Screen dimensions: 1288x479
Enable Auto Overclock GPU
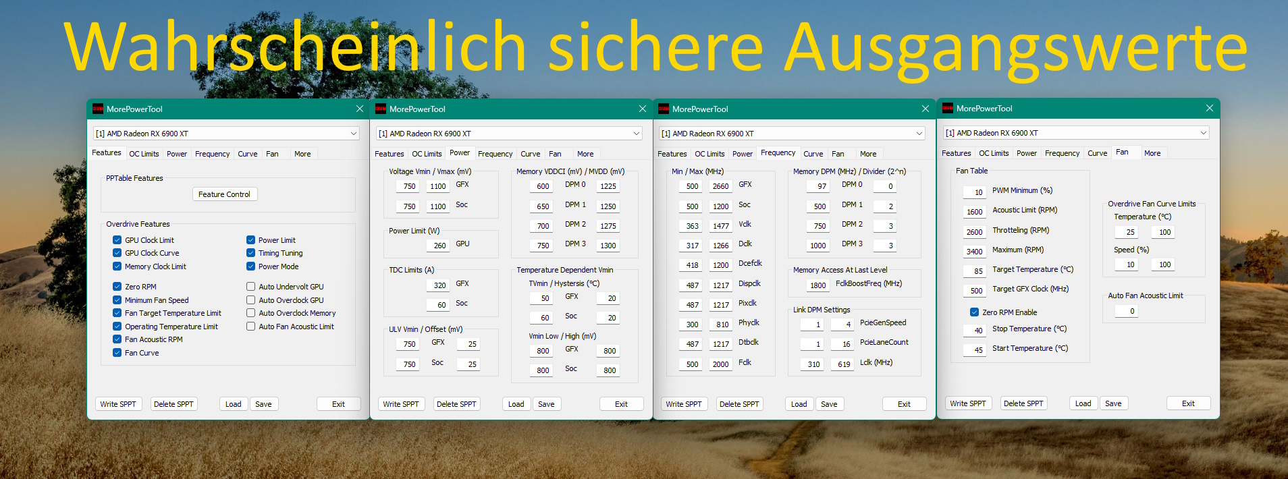pos(251,300)
